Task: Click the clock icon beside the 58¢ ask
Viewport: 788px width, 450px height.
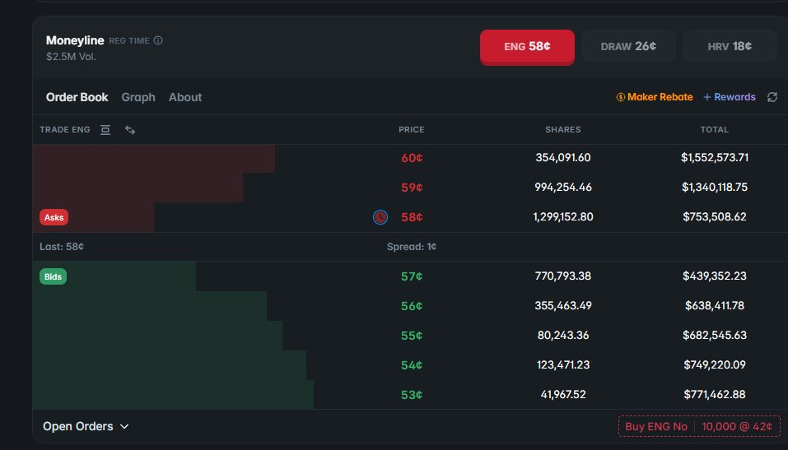Action: tap(380, 217)
